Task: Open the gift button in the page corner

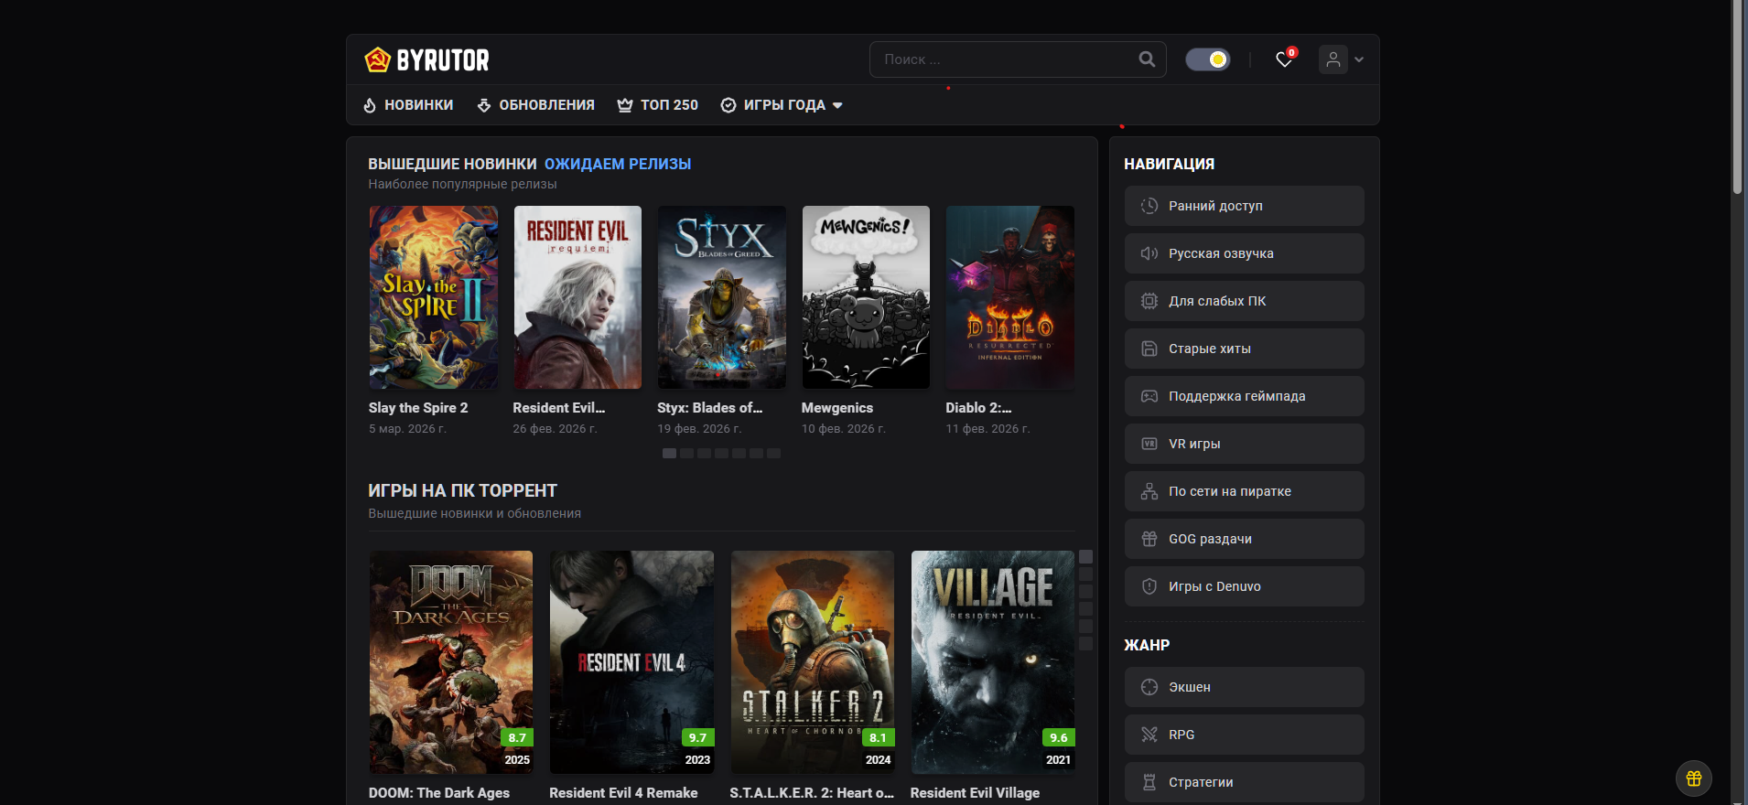Action: (x=1694, y=778)
